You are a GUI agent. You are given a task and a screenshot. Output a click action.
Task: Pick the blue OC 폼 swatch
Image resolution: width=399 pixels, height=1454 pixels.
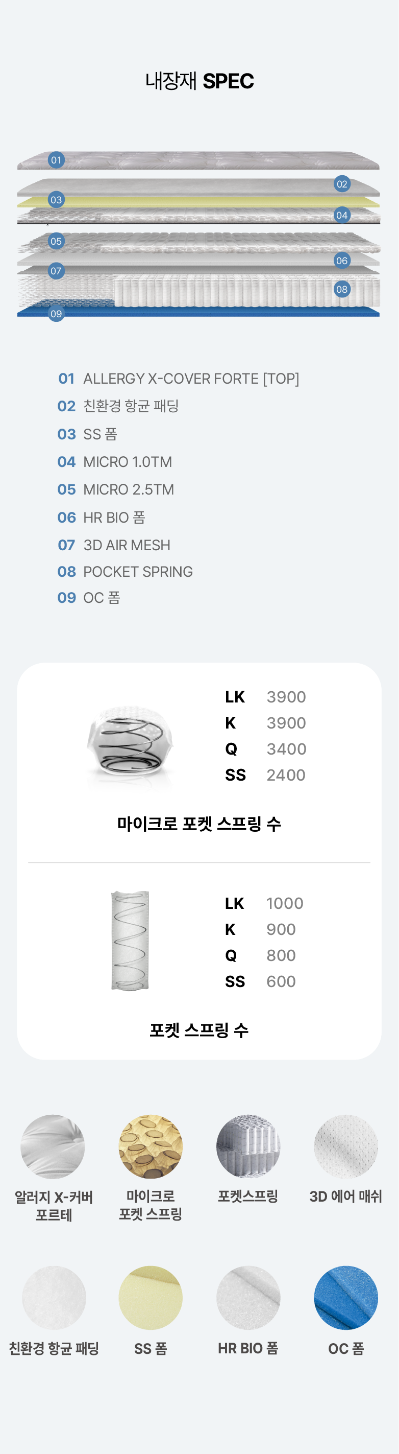point(346,1298)
